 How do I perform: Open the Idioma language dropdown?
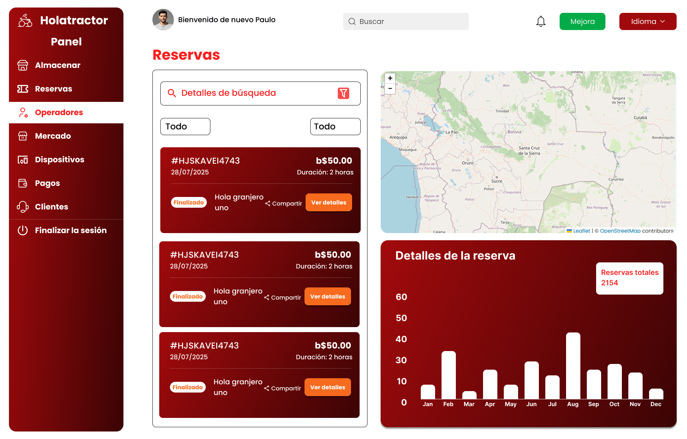pos(648,21)
